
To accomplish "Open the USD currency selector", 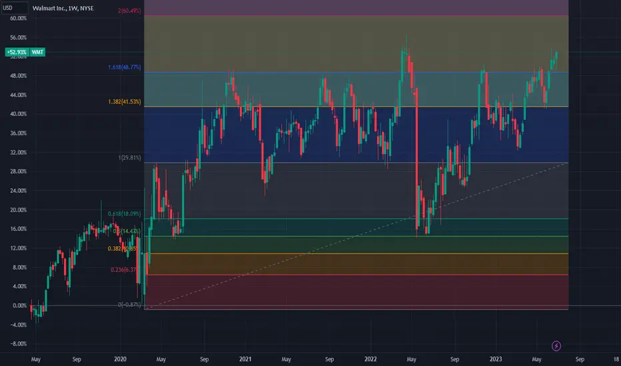I will (x=14, y=8).
